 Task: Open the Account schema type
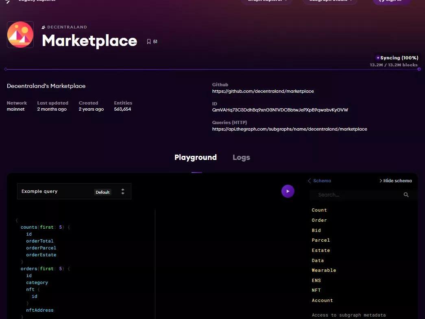click(322, 300)
